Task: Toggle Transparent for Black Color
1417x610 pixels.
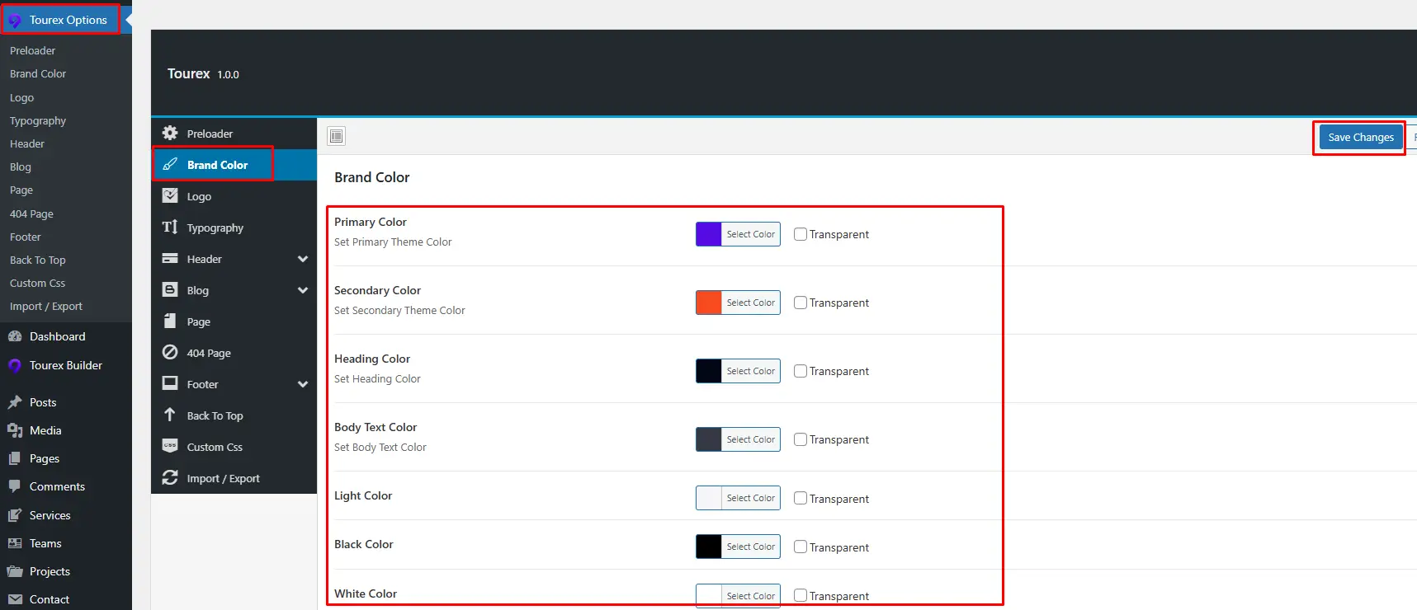Action: pyautogui.click(x=801, y=547)
